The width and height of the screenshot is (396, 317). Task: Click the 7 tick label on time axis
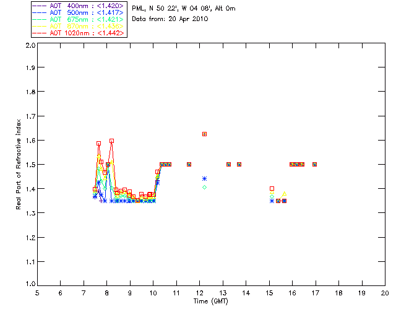[x=84, y=293]
